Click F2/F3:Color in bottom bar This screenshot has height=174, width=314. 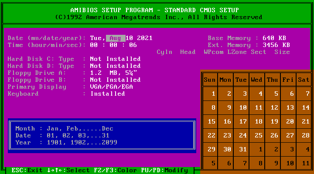coord(115,170)
